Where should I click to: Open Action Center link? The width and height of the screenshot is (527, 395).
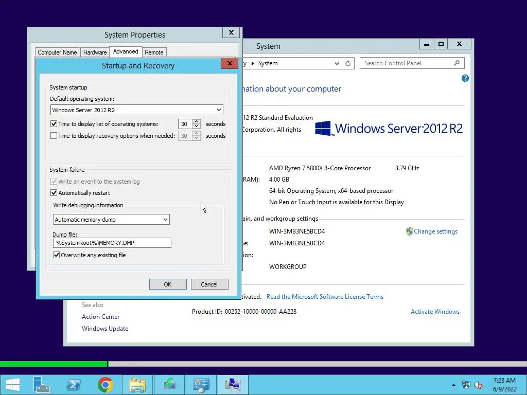click(x=100, y=317)
